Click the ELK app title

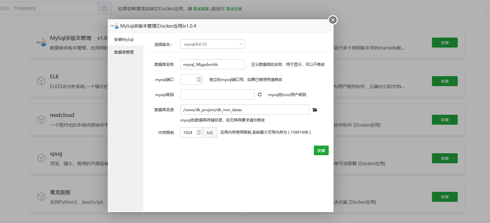coord(55,76)
